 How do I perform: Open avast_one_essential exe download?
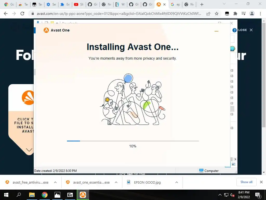point(88,182)
